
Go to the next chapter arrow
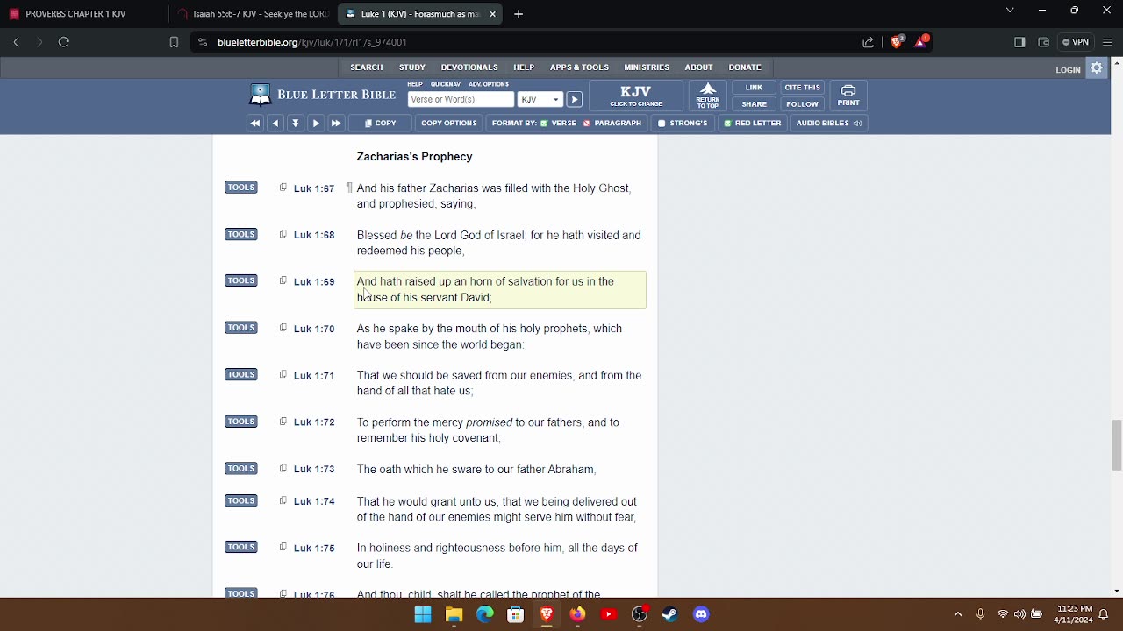[x=316, y=124]
